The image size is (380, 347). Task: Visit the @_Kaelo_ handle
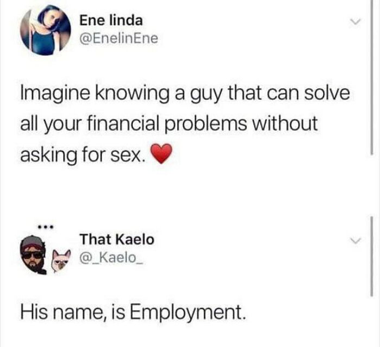point(112,258)
